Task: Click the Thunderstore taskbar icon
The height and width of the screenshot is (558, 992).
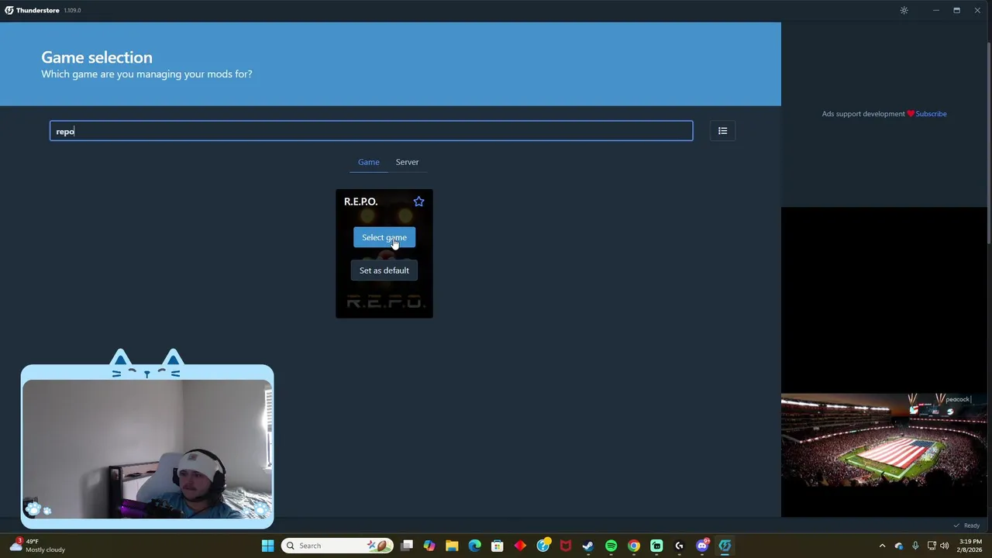Action: 725,546
